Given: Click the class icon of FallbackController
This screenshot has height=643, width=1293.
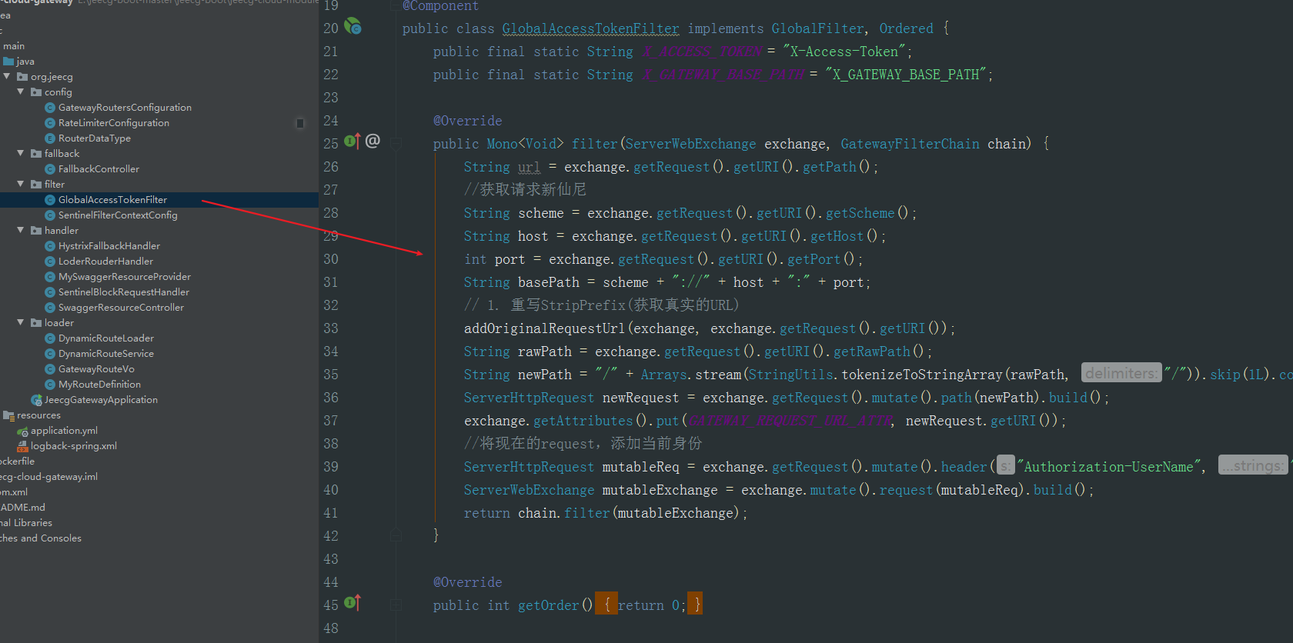Looking at the screenshot, I should pyautogui.click(x=50, y=169).
